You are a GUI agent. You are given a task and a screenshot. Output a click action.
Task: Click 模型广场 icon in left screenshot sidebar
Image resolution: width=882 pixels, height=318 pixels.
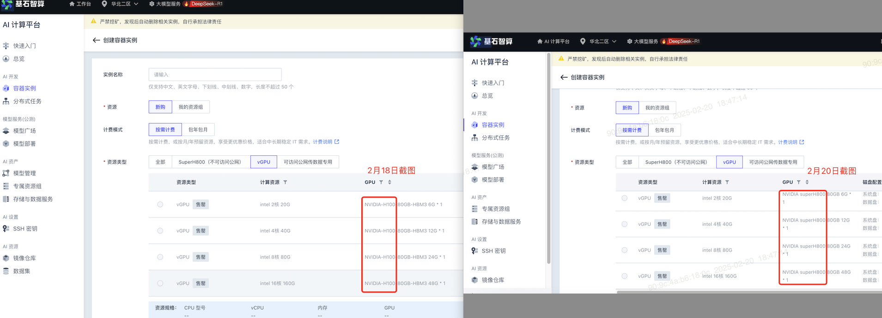pyautogui.click(x=6, y=131)
